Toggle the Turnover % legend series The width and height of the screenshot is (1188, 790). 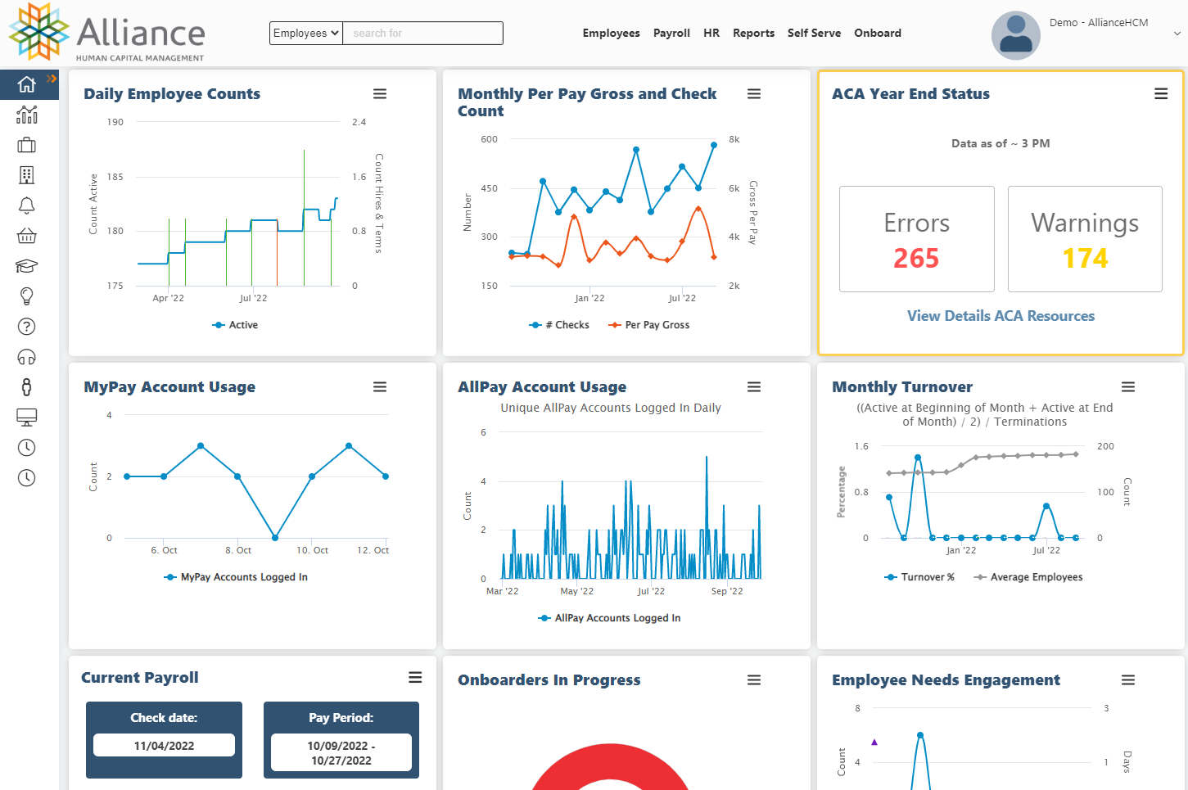click(x=919, y=577)
